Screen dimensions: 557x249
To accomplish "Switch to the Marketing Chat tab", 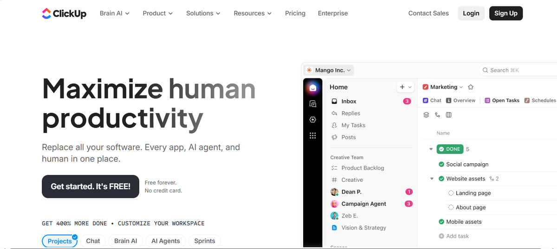I will pyautogui.click(x=432, y=100).
